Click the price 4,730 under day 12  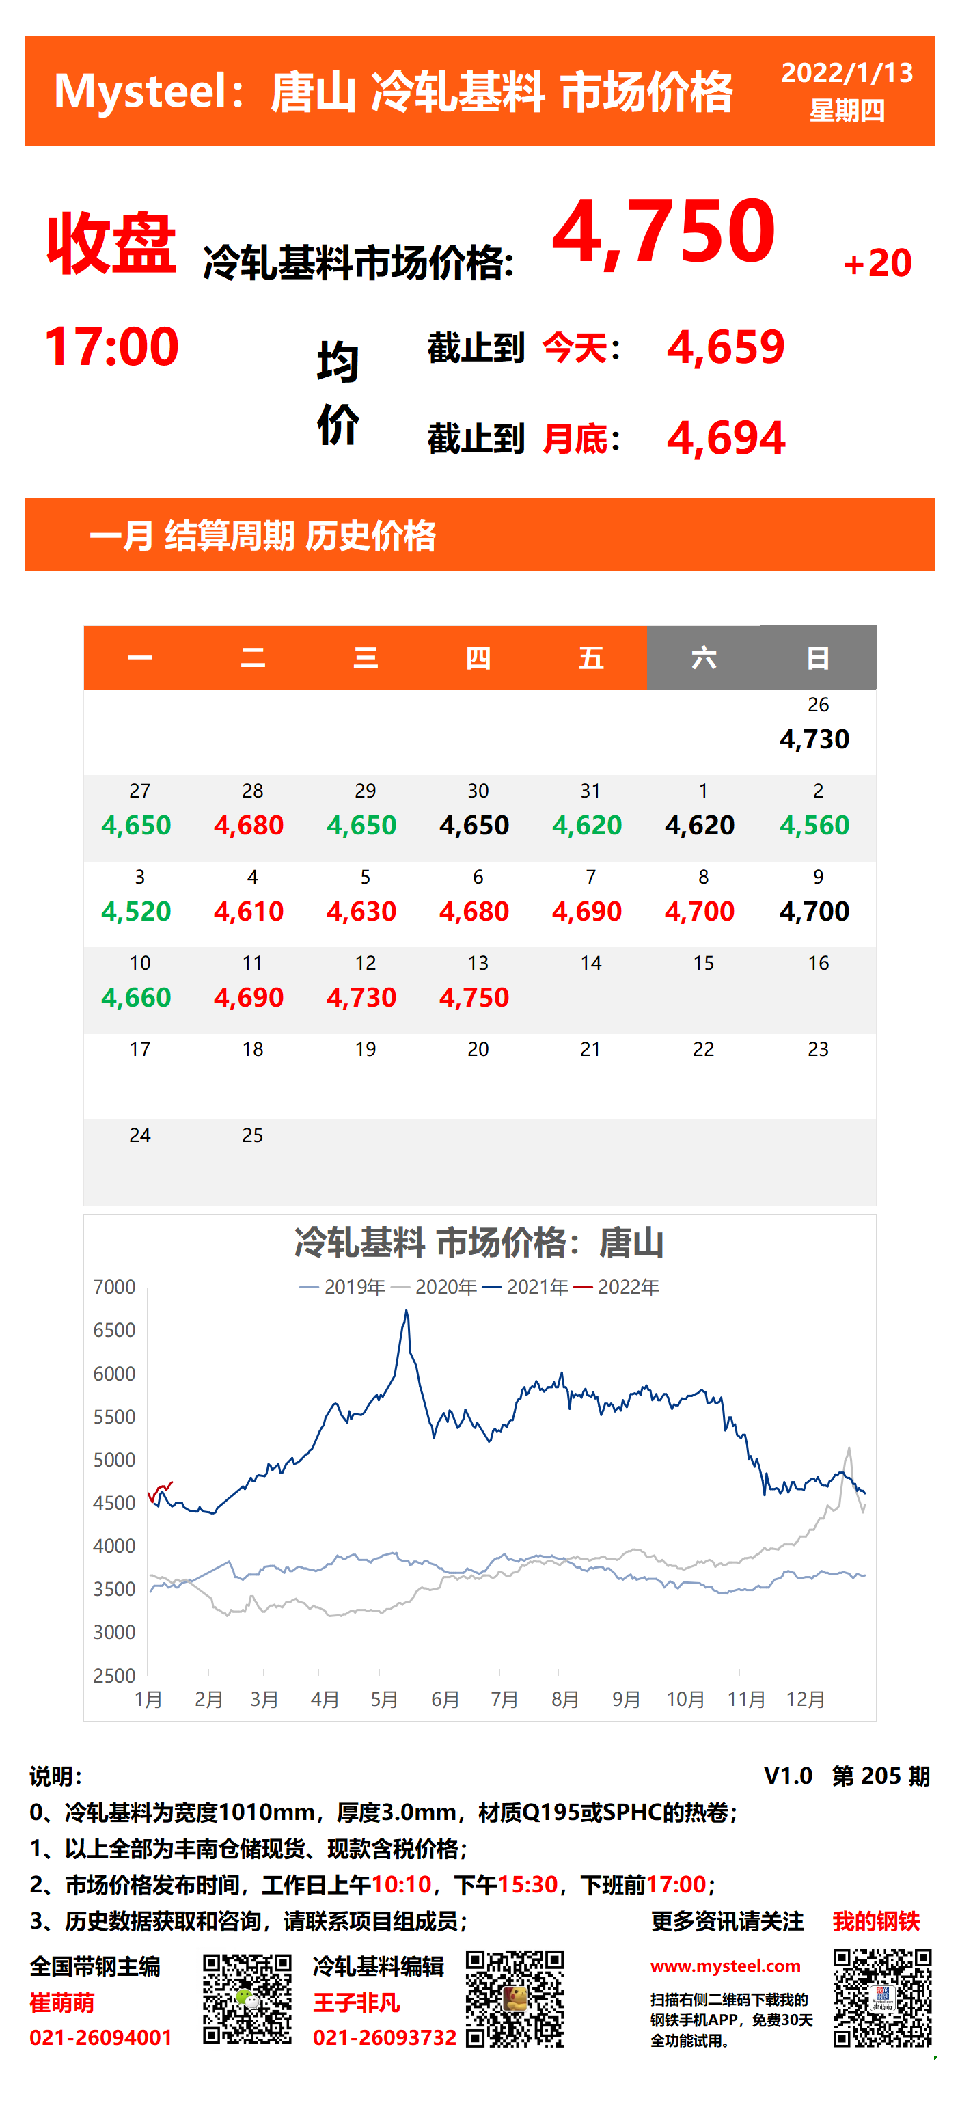[x=361, y=997]
